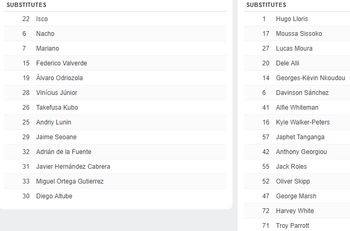
Task: Click the left SUBSTITUTES header
Action: (x=26, y=5)
